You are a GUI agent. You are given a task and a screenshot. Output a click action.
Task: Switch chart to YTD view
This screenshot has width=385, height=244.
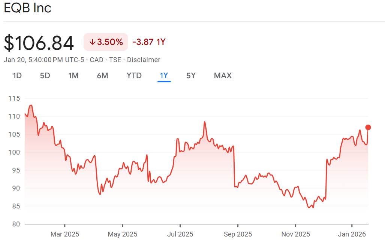point(134,76)
